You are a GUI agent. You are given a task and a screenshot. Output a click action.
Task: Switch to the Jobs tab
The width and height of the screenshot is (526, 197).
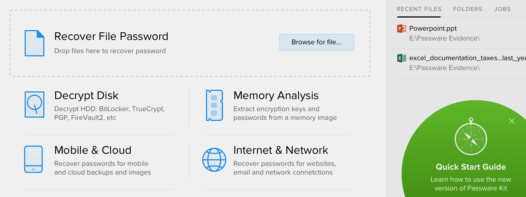502,9
